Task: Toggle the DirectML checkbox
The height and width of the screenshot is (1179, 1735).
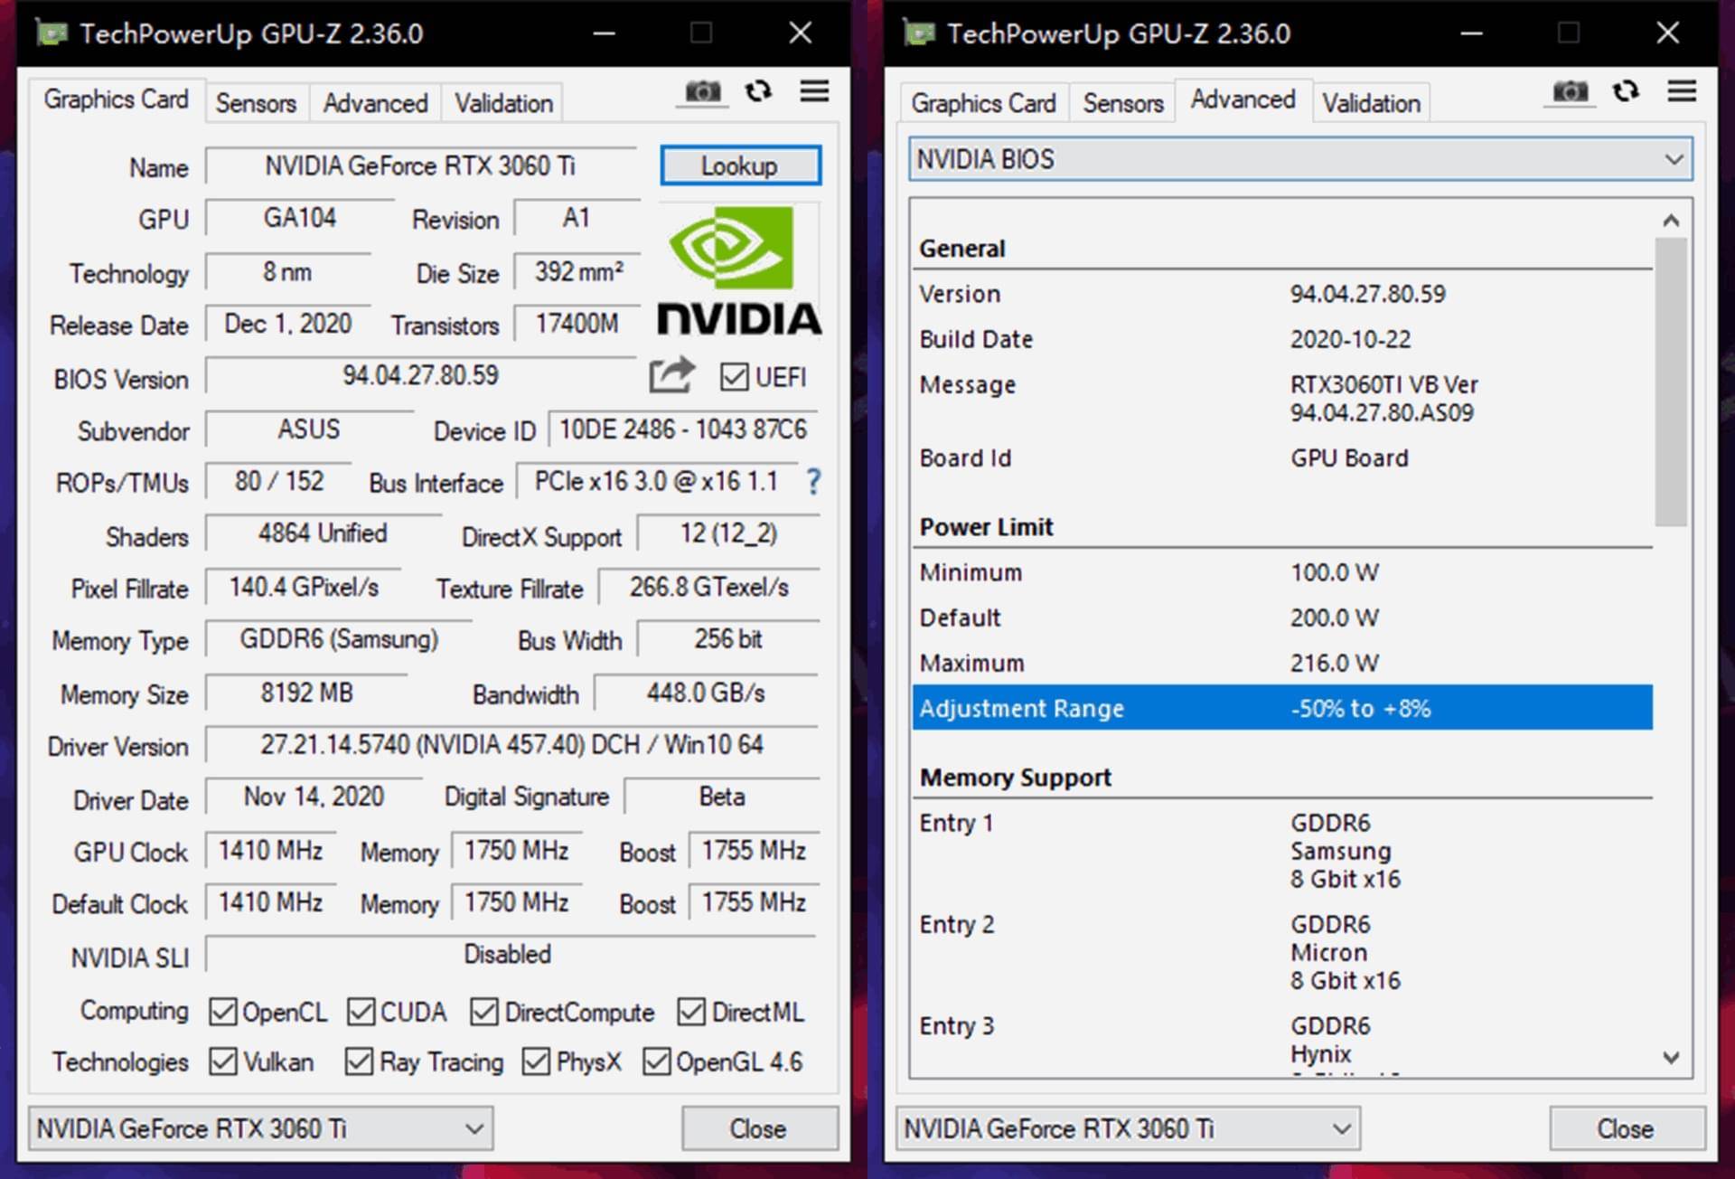Action: tap(691, 1012)
